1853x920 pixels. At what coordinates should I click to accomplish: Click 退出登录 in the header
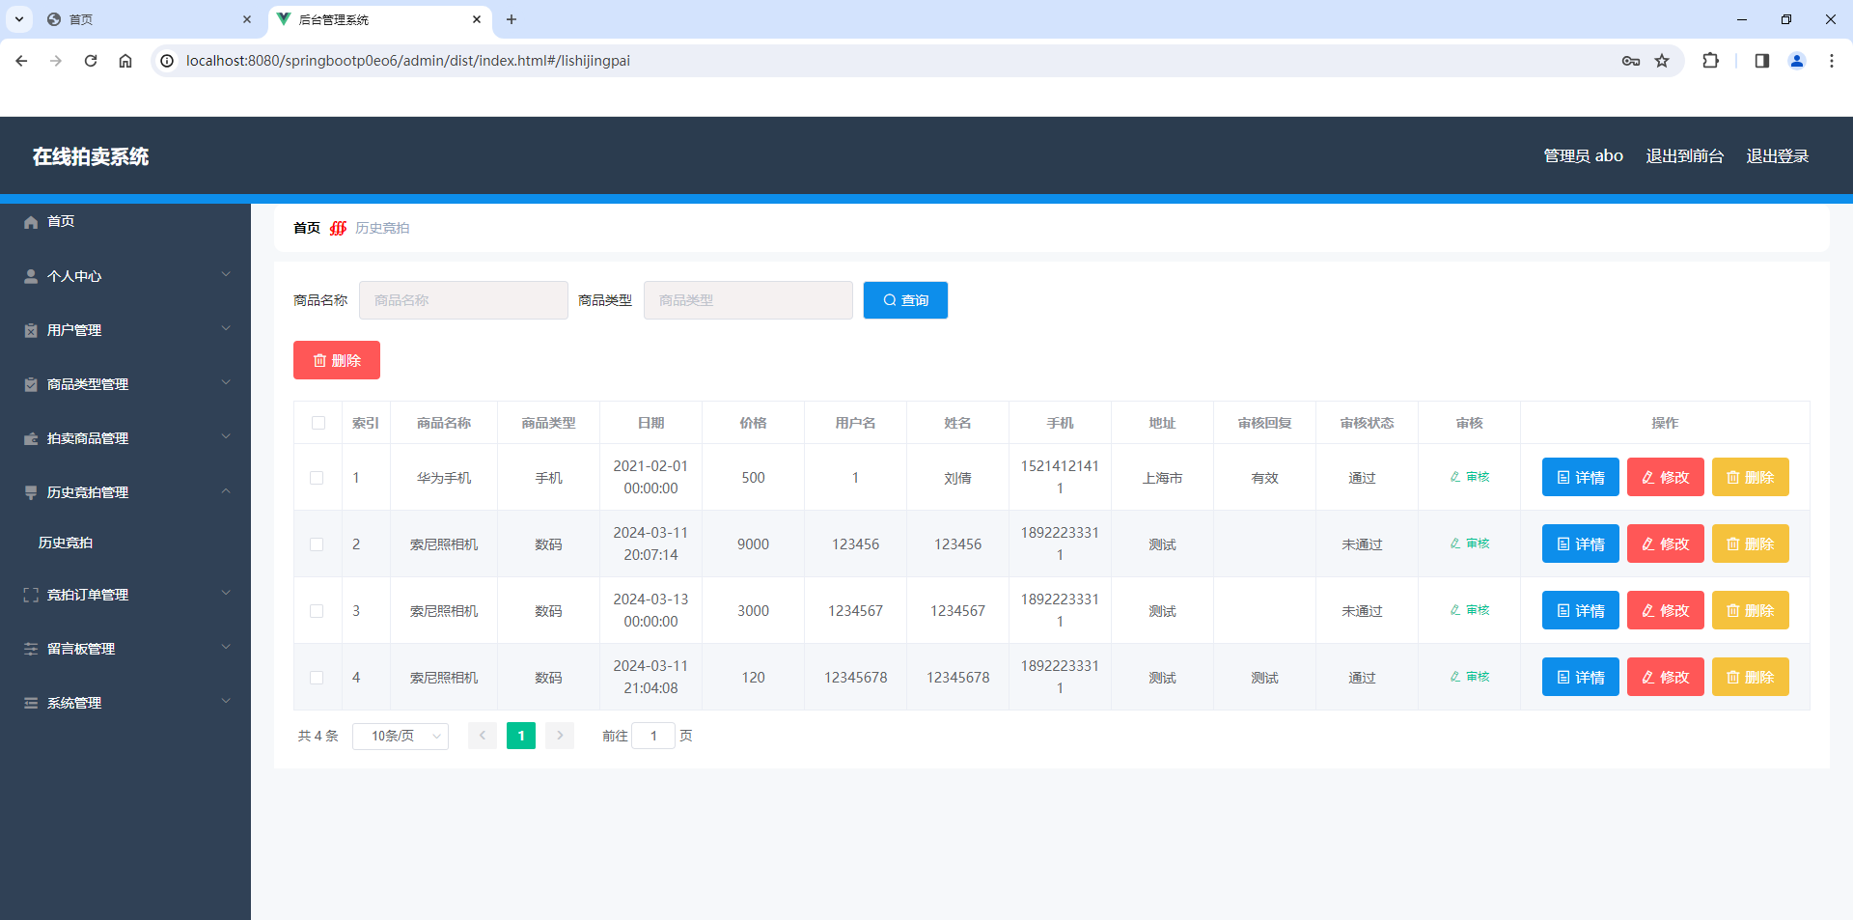point(1777,155)
